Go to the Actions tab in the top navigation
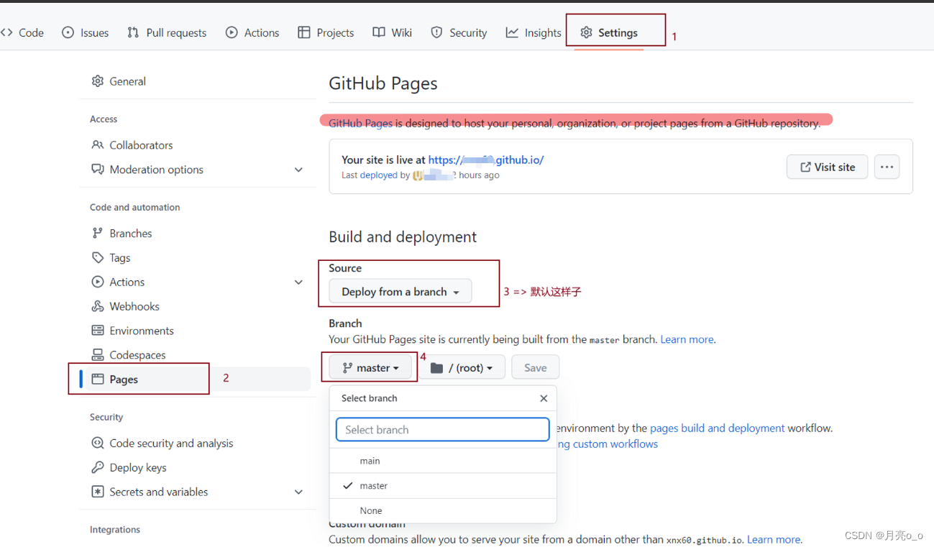Viewport: 934px width, 547px height. coord(252,32)
